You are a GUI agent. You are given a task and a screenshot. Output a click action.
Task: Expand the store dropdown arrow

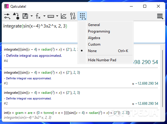click(x=31, y=16)
